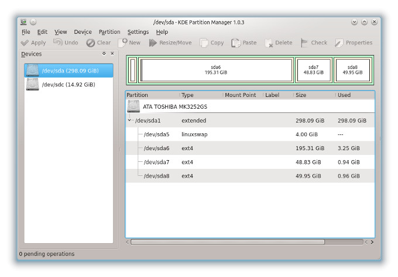Open the Device menu
The width and height of the screenshot is (398, 277).
tap(83, 32)
